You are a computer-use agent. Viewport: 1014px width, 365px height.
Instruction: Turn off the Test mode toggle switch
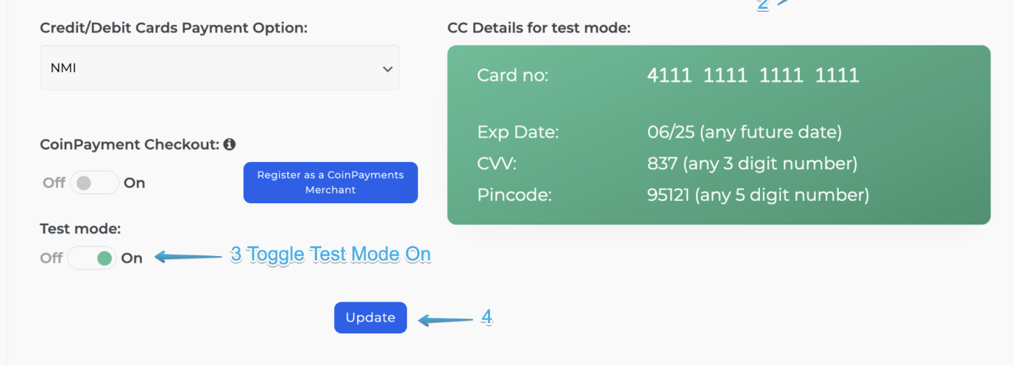92,258
